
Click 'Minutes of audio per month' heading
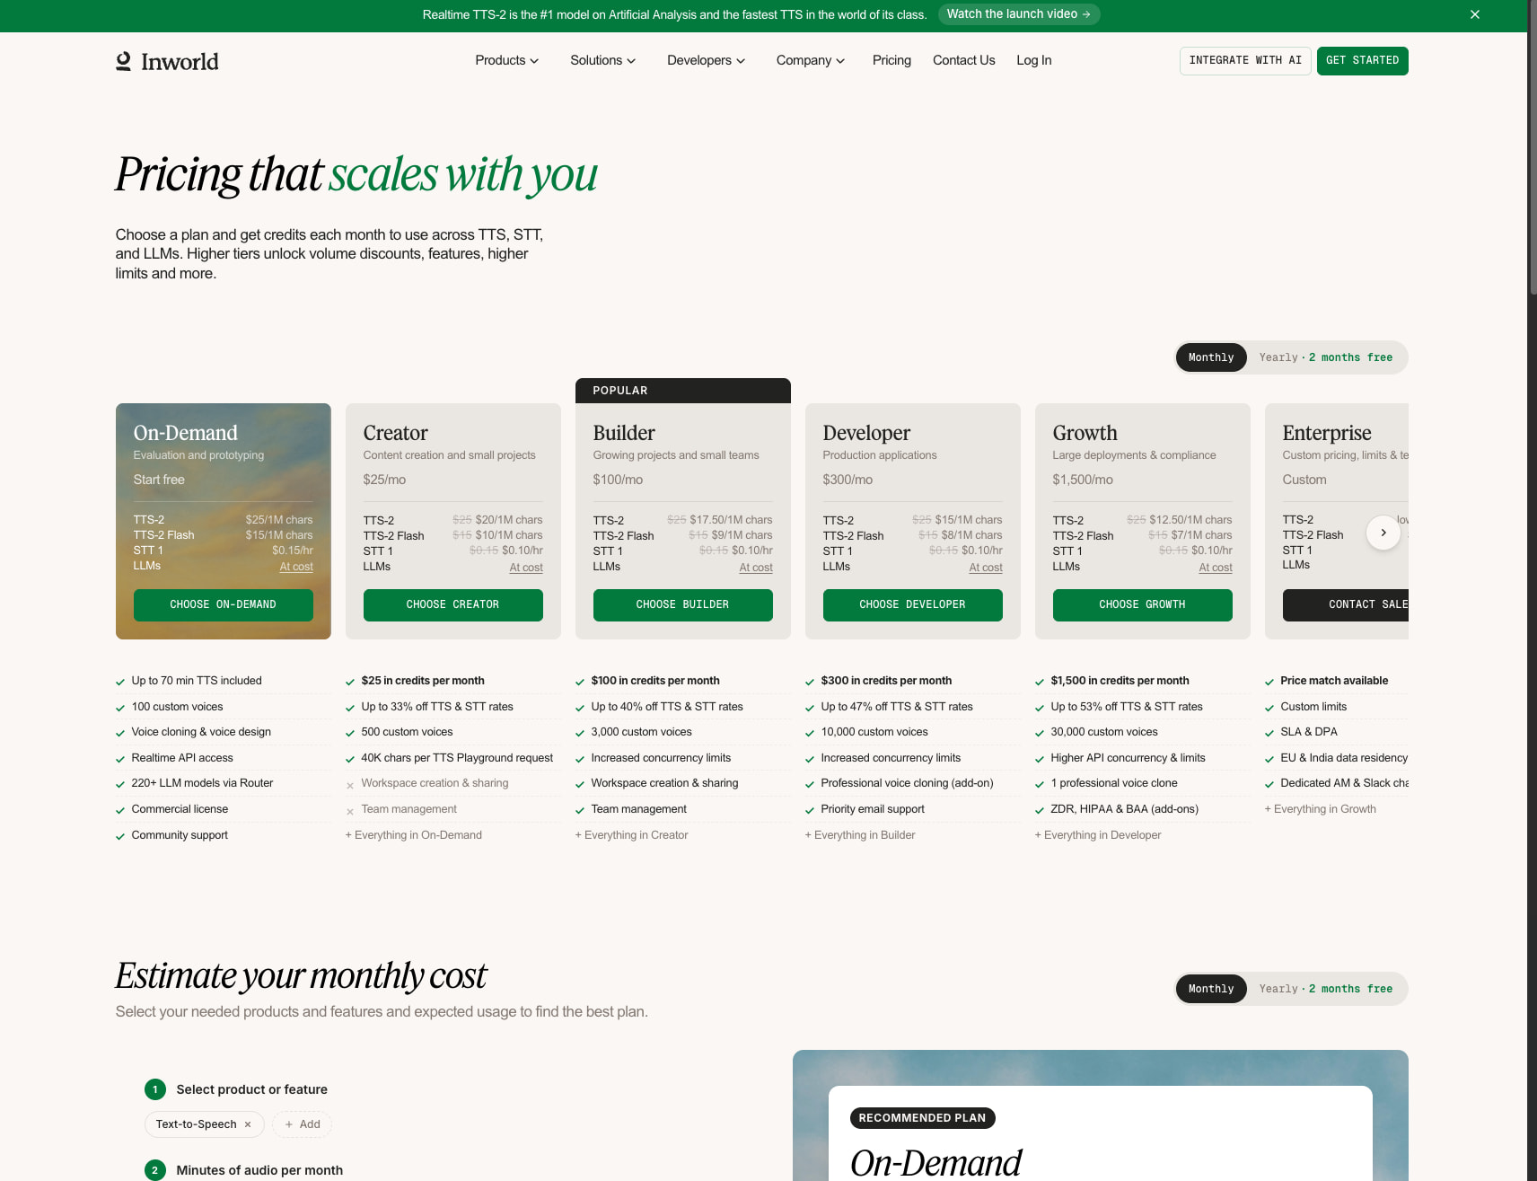259,1170
